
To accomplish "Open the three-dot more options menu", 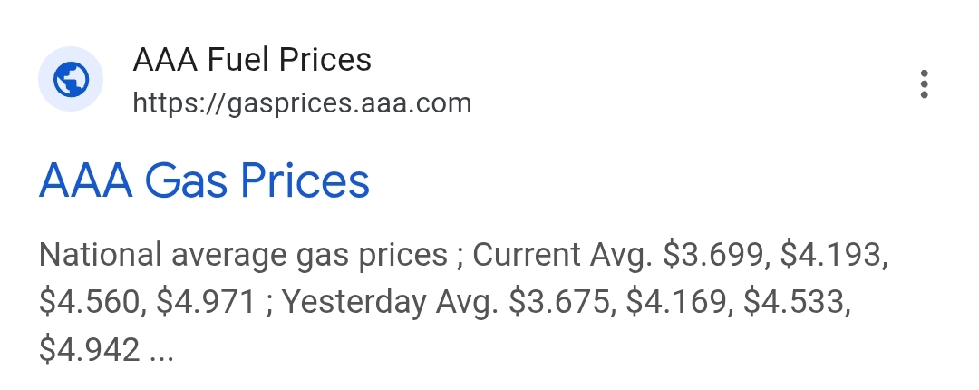I will tap(924, 83).
